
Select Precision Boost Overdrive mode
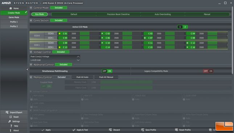pos(118,14)
